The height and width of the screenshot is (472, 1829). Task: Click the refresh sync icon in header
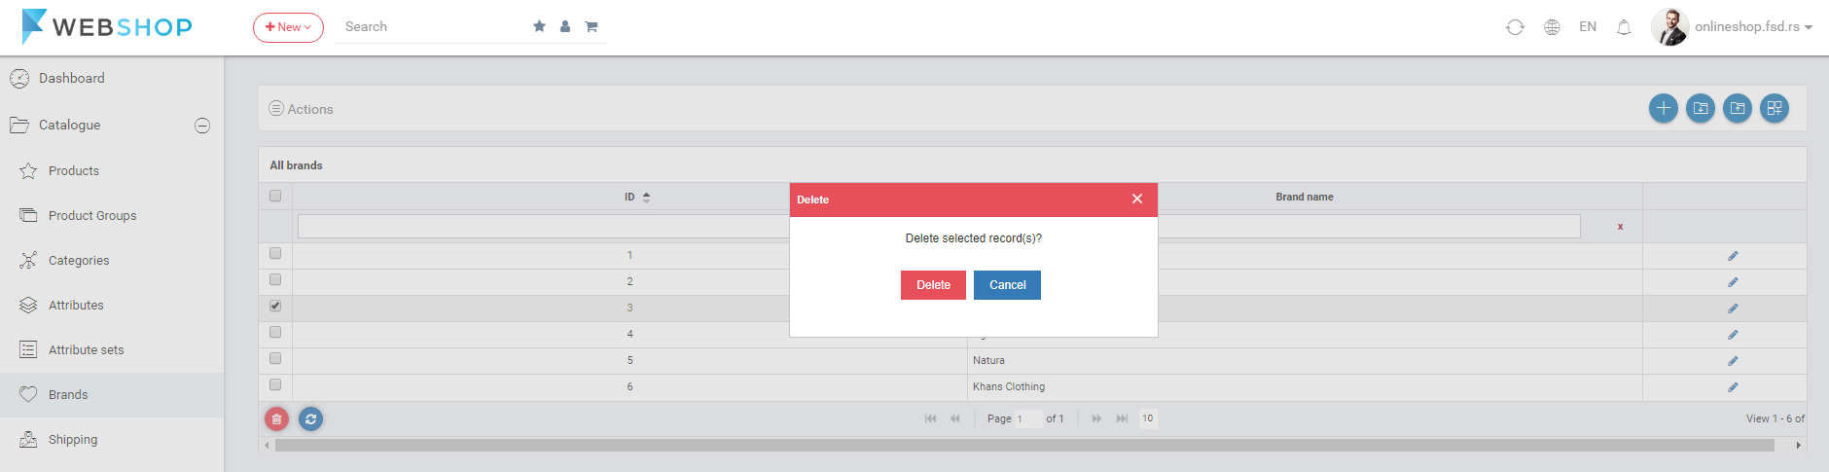click(1515, 27)
